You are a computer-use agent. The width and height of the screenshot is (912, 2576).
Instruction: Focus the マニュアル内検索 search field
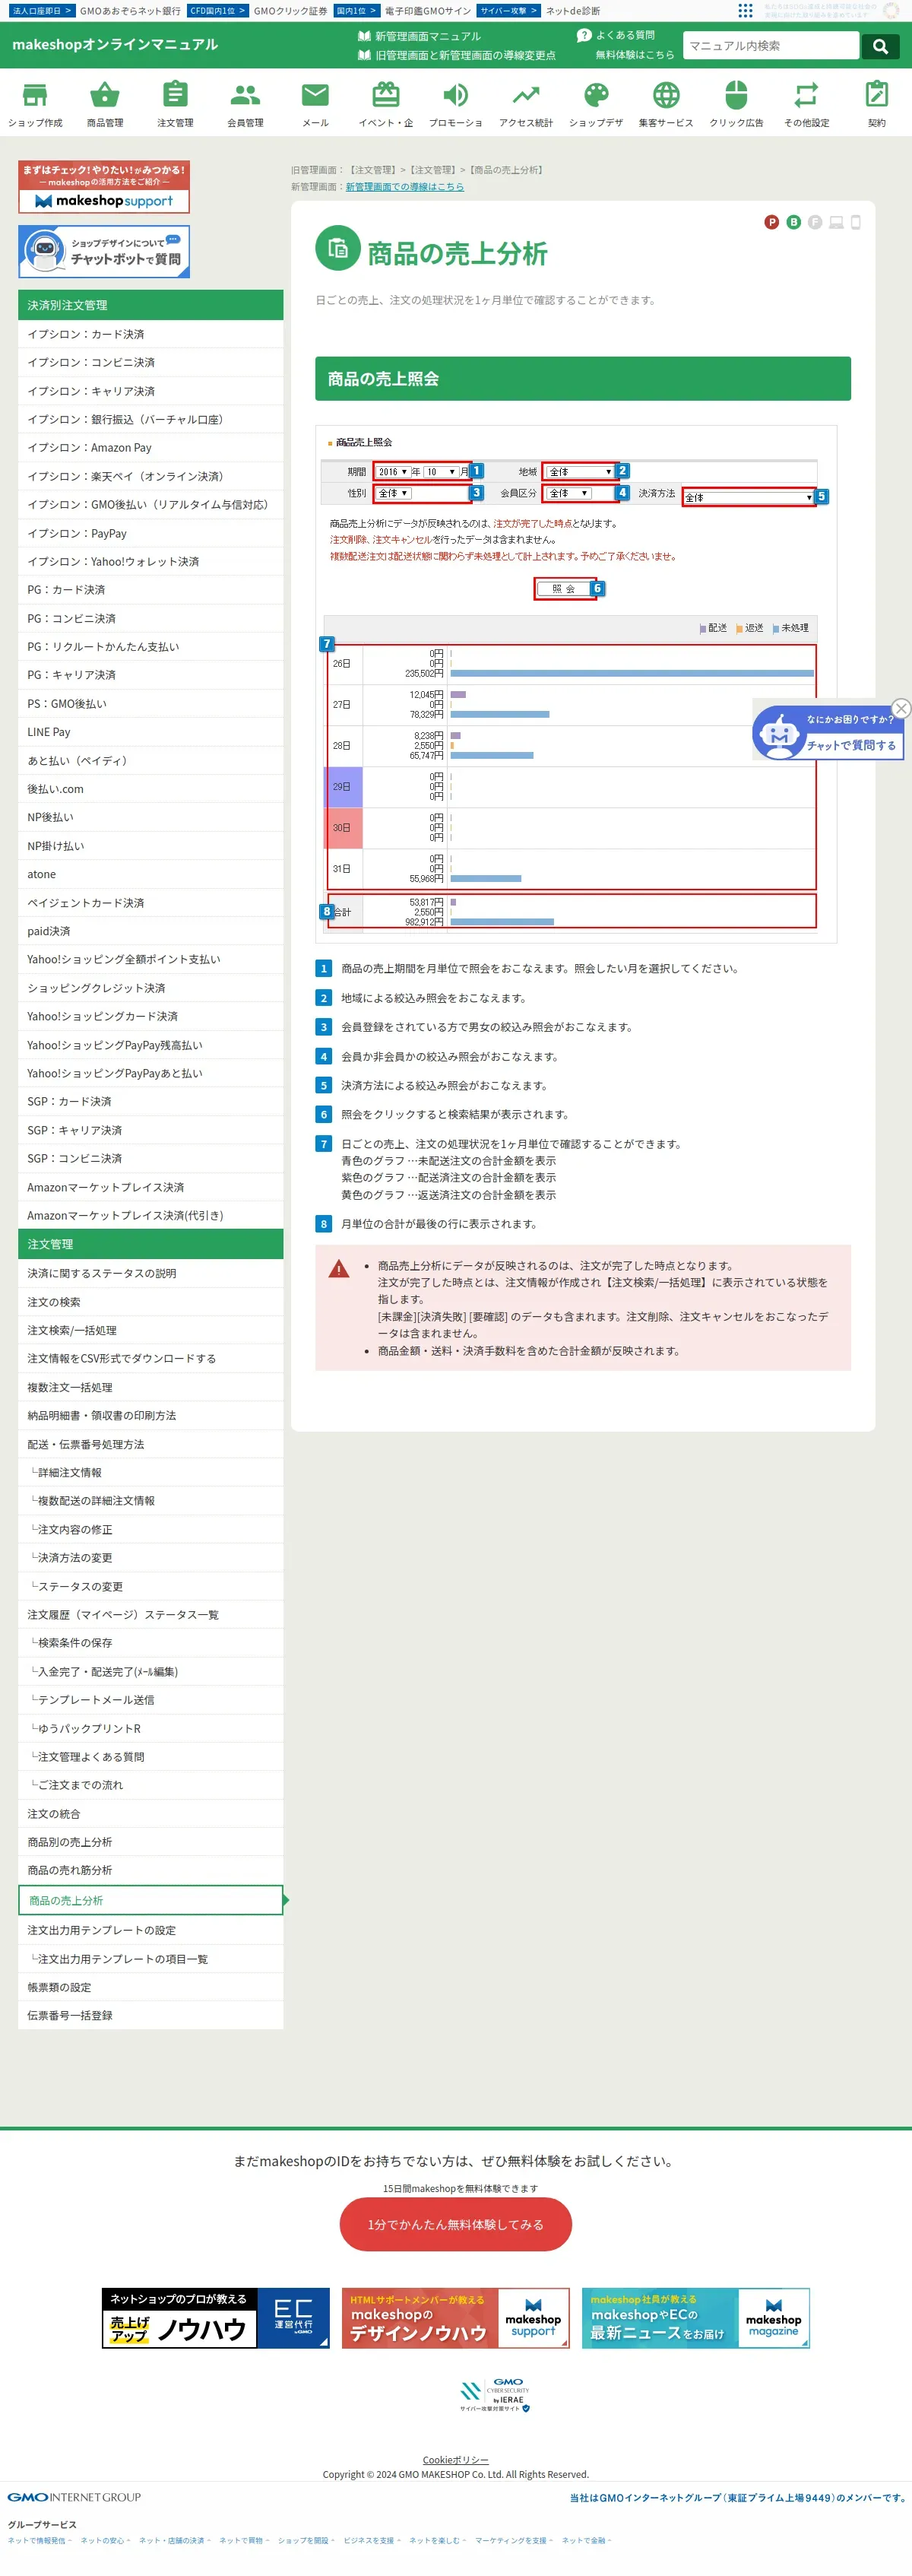point(771,46)
